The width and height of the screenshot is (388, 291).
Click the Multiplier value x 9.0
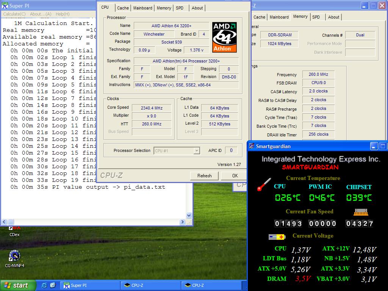click(x=152, y=116)
